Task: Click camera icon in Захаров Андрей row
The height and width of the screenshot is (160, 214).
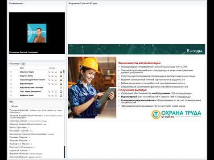Action: [x=53, y=80]
